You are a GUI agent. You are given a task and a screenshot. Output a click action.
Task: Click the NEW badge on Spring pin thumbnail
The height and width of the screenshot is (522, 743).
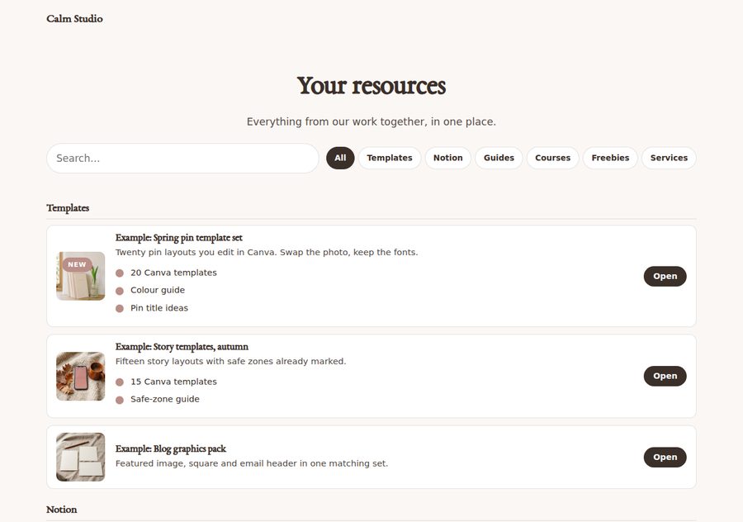77,264
